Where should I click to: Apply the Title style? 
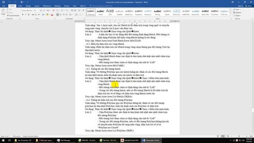(110, 12)
